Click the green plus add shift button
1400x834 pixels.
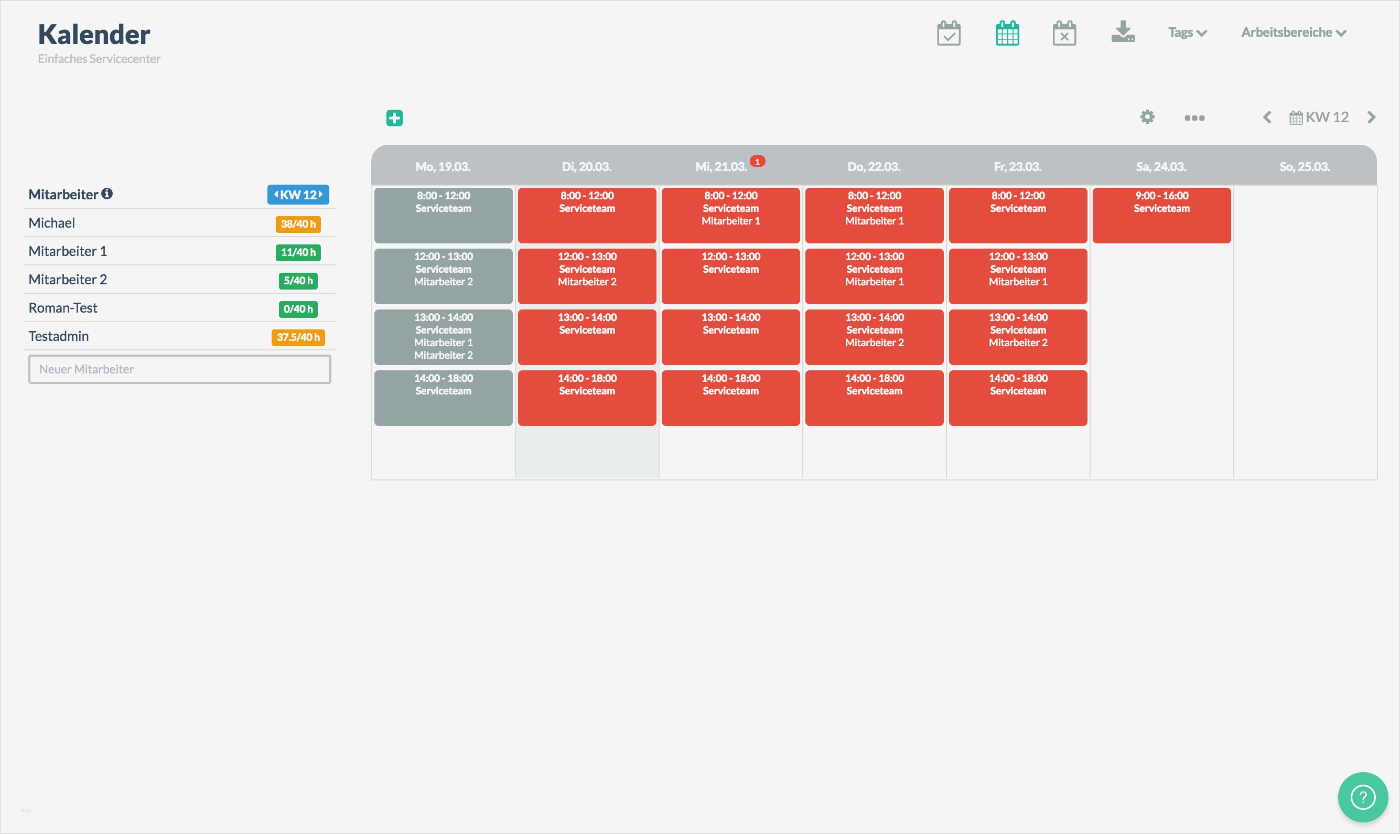pos(394,118)
